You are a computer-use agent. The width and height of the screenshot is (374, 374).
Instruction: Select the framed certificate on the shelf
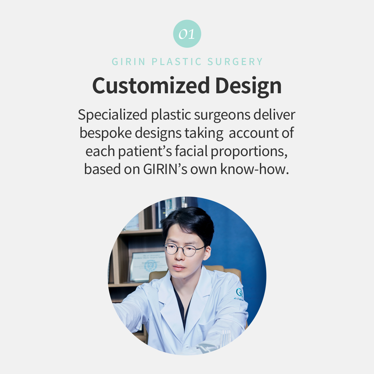tap(148, 266)
